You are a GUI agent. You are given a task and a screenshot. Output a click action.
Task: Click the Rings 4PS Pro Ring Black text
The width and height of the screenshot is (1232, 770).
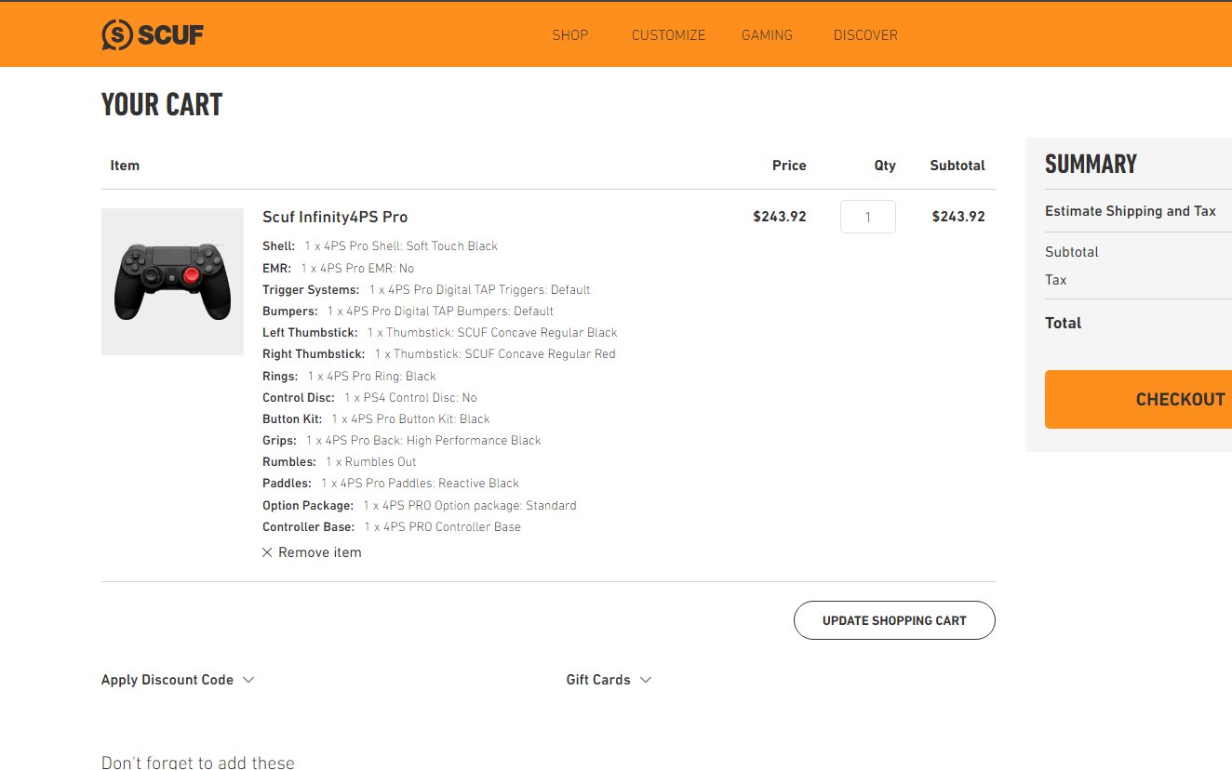(x=371, y=377)
